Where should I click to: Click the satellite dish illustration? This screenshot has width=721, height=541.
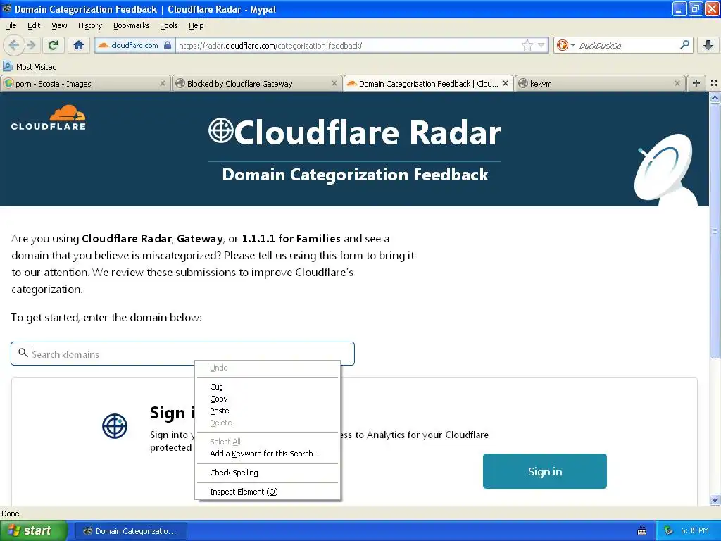point(665,168)
